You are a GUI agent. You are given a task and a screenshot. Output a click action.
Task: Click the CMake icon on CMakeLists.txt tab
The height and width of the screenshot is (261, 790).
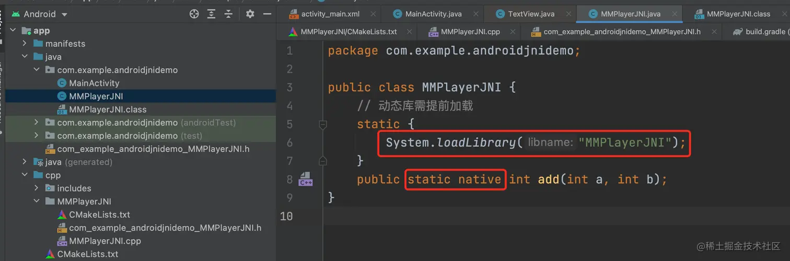pyautogui.click(x=292, y=32)
